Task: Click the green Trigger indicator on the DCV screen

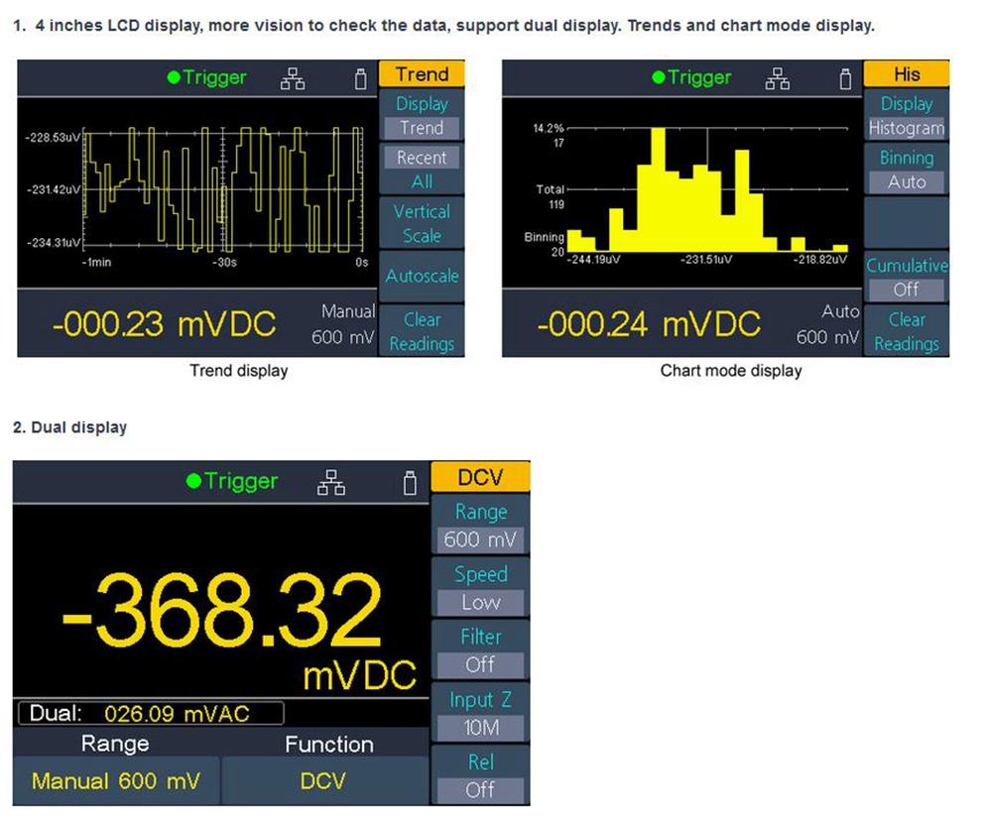Action: pos(232,482)
